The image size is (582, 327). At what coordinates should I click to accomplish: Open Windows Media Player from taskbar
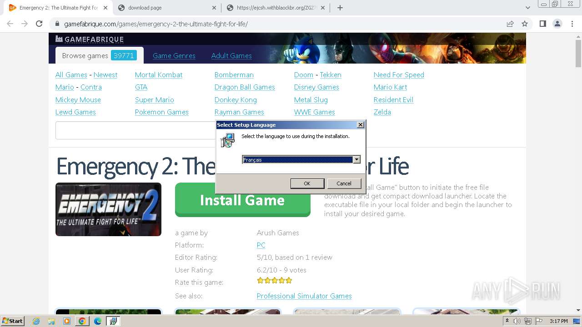[x=67, y=321]
